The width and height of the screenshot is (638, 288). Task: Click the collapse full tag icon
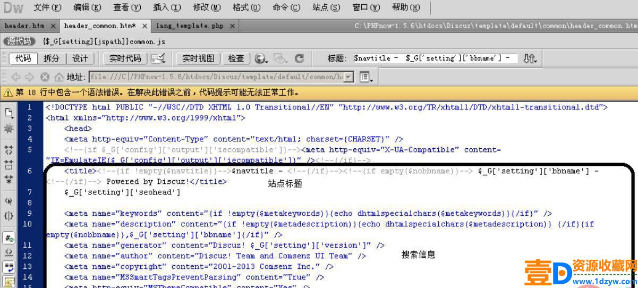coord(9,149)
